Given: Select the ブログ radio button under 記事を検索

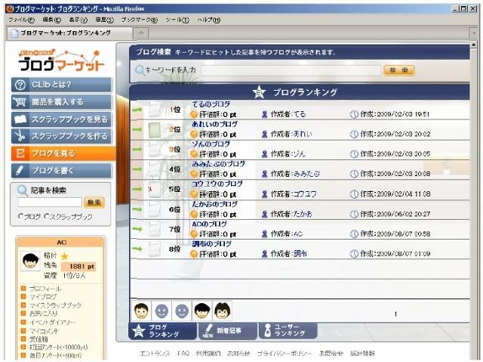Looking at the screenshot, I should click(x=20, y=216).
